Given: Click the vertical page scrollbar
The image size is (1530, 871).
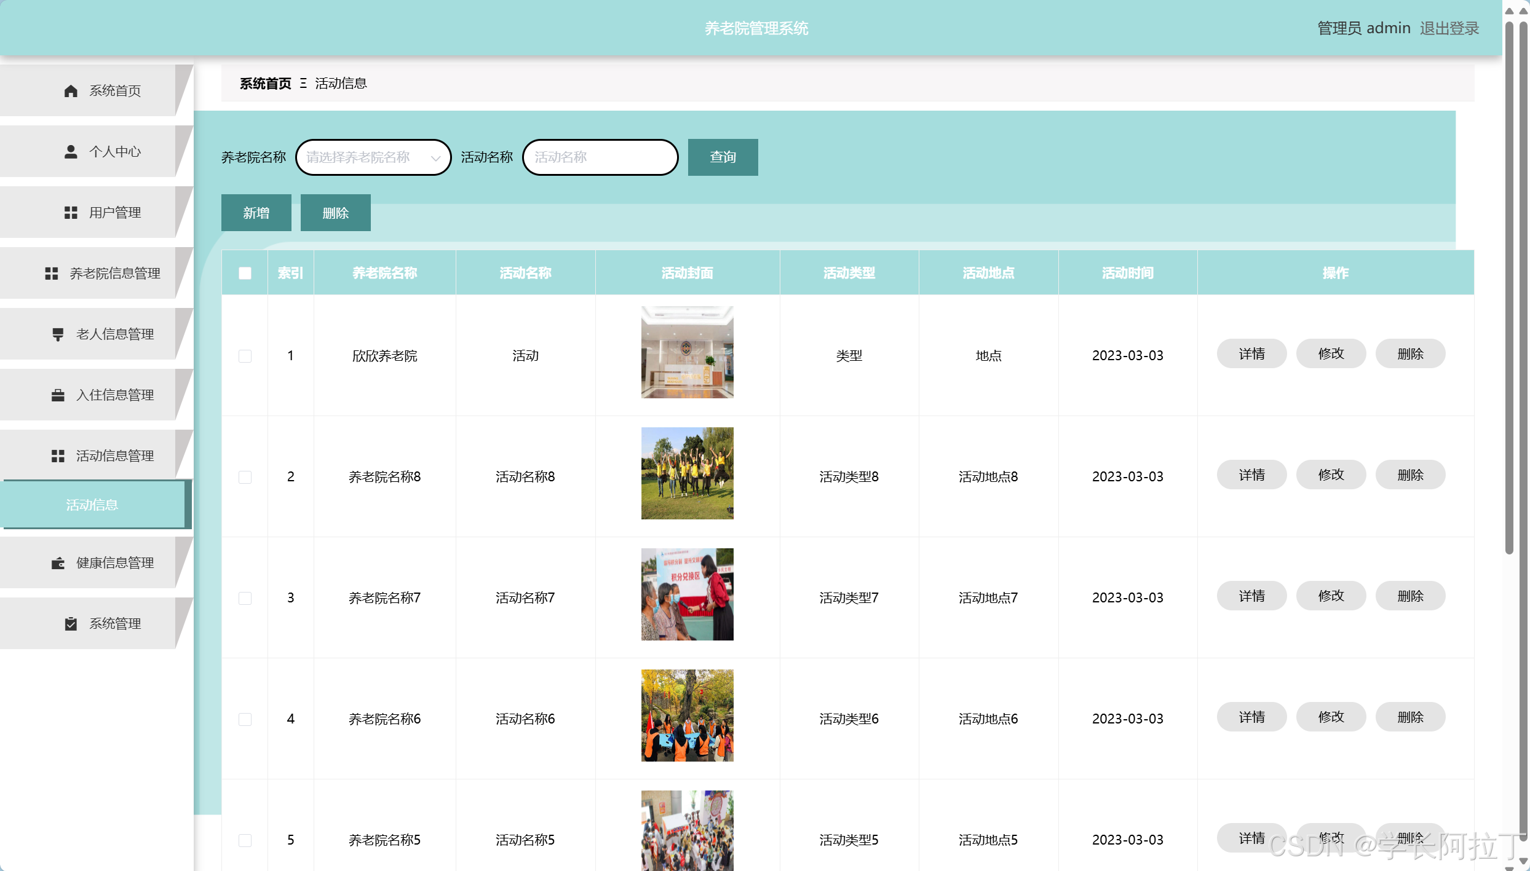Looking at the screenshot, I should click(x=1509, y=289).
